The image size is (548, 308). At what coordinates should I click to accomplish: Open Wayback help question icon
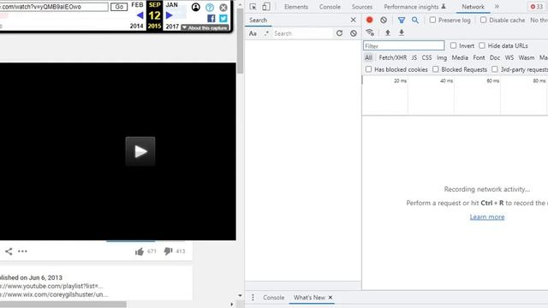[210, 8]
